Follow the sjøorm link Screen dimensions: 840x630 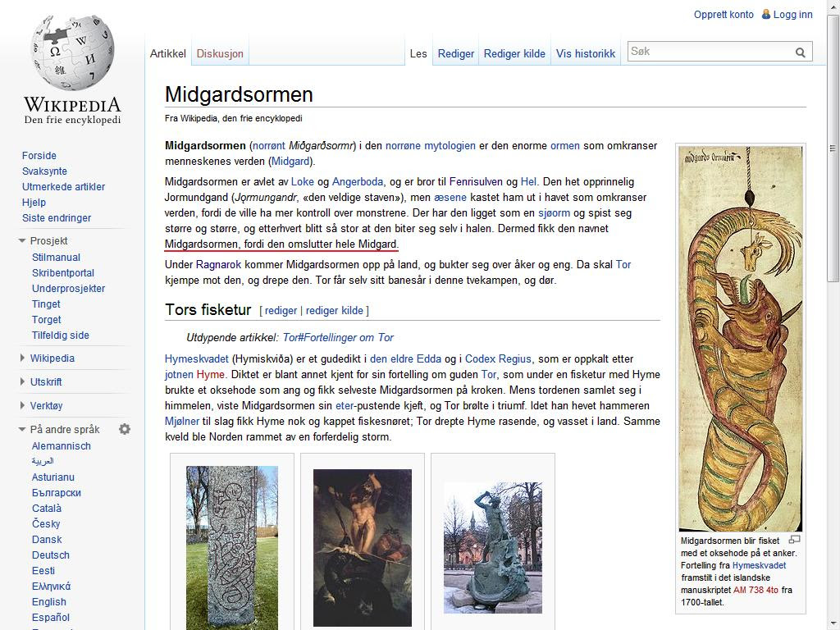[554, 212]
